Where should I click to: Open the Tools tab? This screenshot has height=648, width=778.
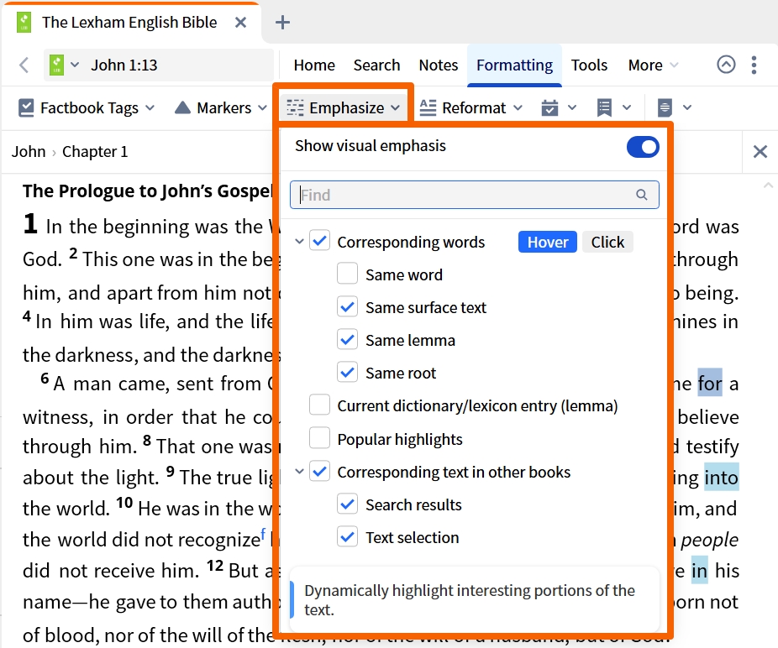(589, 65)
